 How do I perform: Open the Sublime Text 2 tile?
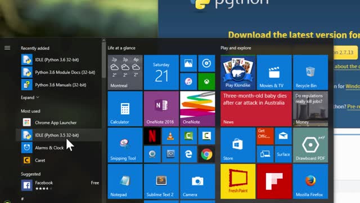pos(161,182)
